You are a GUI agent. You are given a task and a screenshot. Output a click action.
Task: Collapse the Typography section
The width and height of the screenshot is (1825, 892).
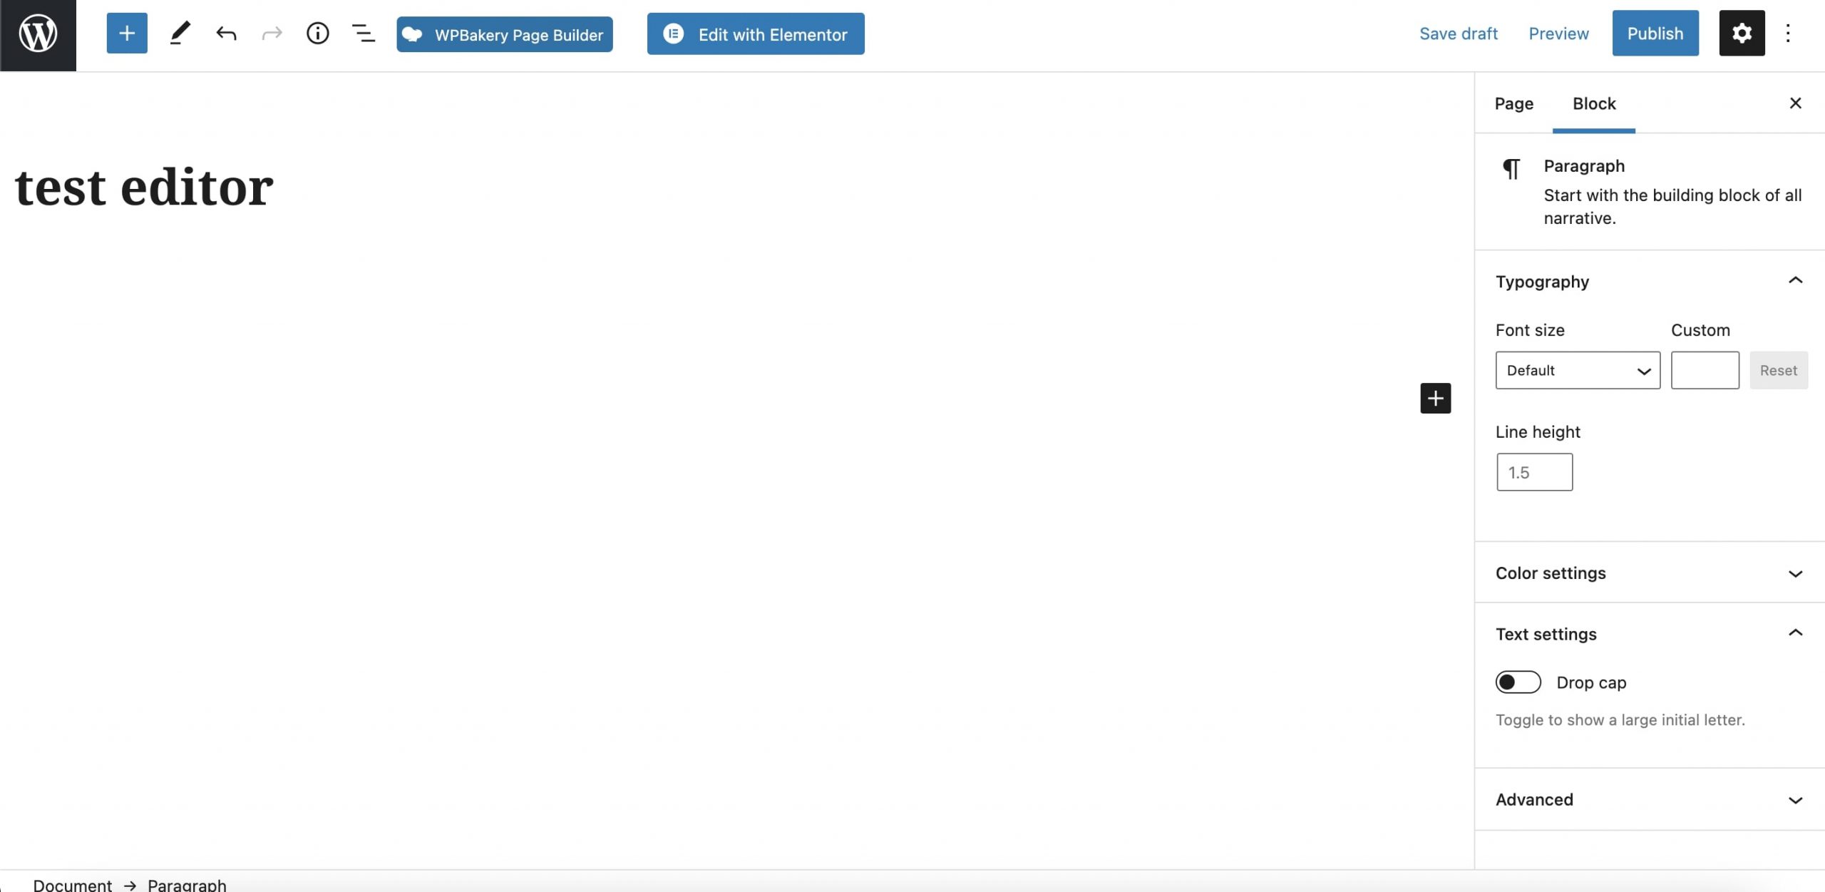pos(1795,281)
